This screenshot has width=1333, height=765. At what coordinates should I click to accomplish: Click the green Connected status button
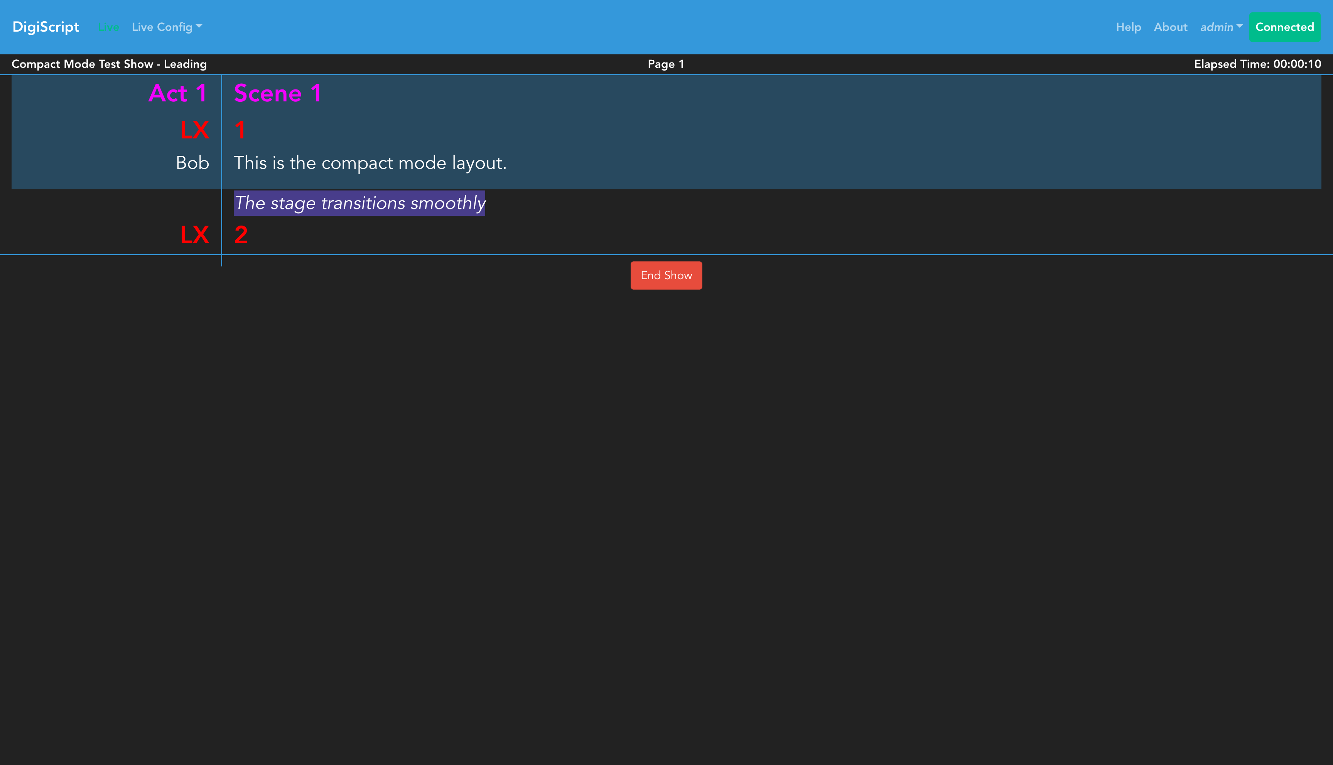(x=1284, y=27)
